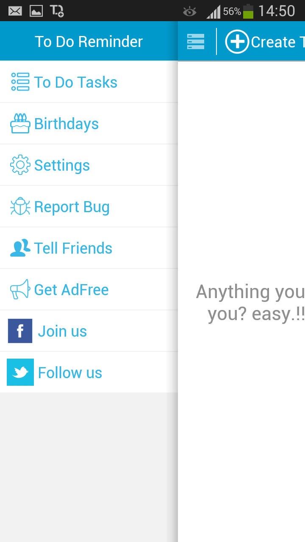Tap the megaphone Get AdFree icon

point(20,289)
